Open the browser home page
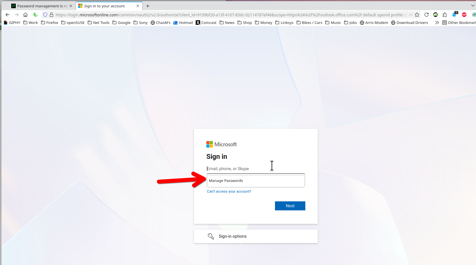The height and width of the screenshot is (265, 476). (25, 15)
